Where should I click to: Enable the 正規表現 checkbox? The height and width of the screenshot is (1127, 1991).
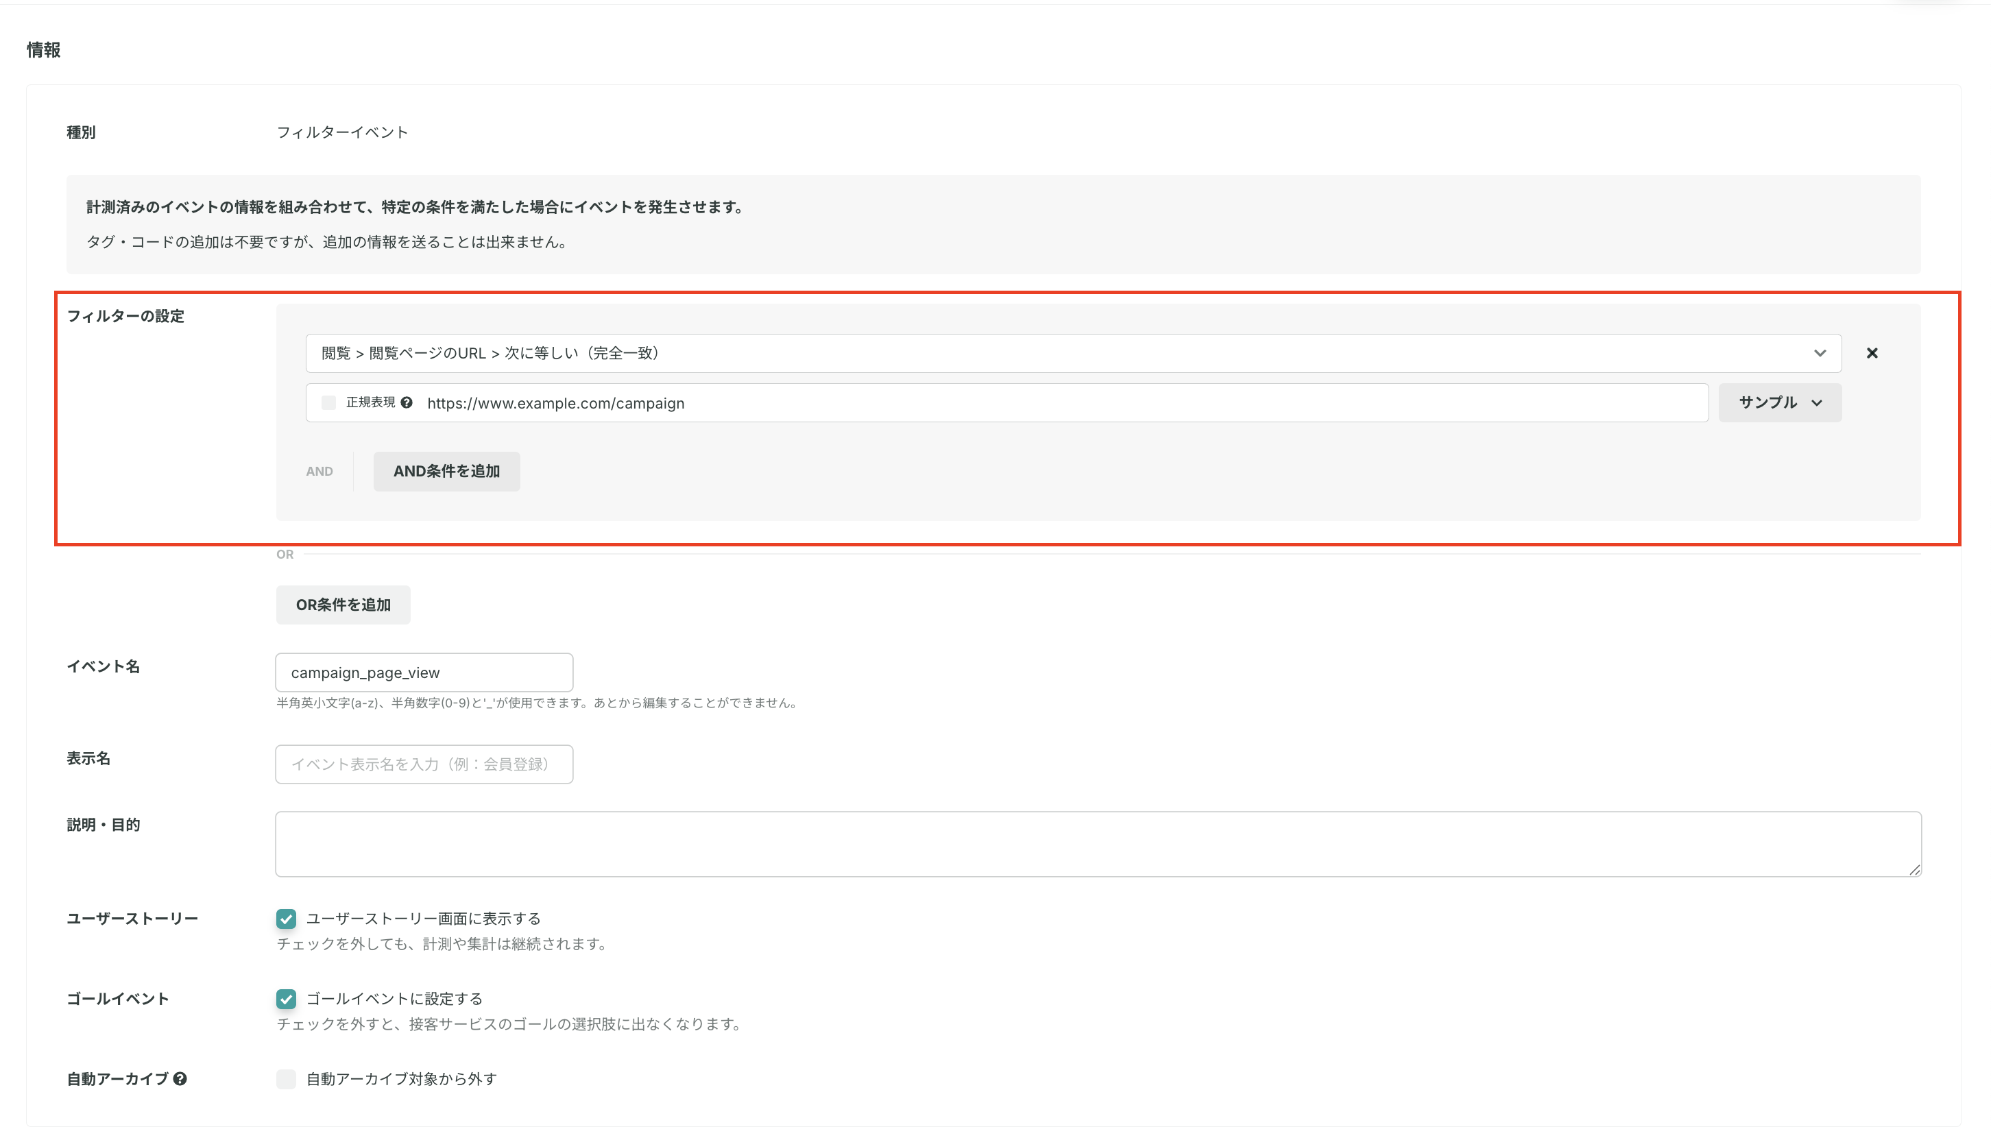(x=328, y=402)
